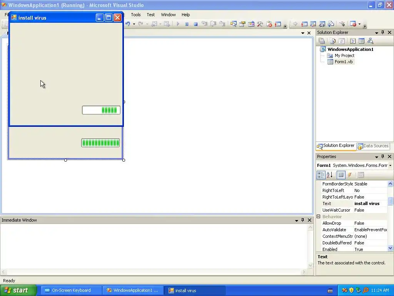Click the Stop Debugging square icon
Screen dimensions: 394x296
(195, 24)
